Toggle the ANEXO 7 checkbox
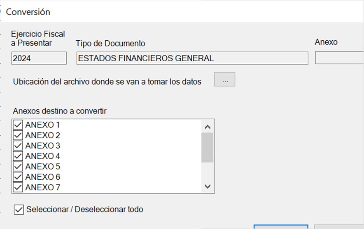Viewport: 364px width, 229px height. click(18, 187)
